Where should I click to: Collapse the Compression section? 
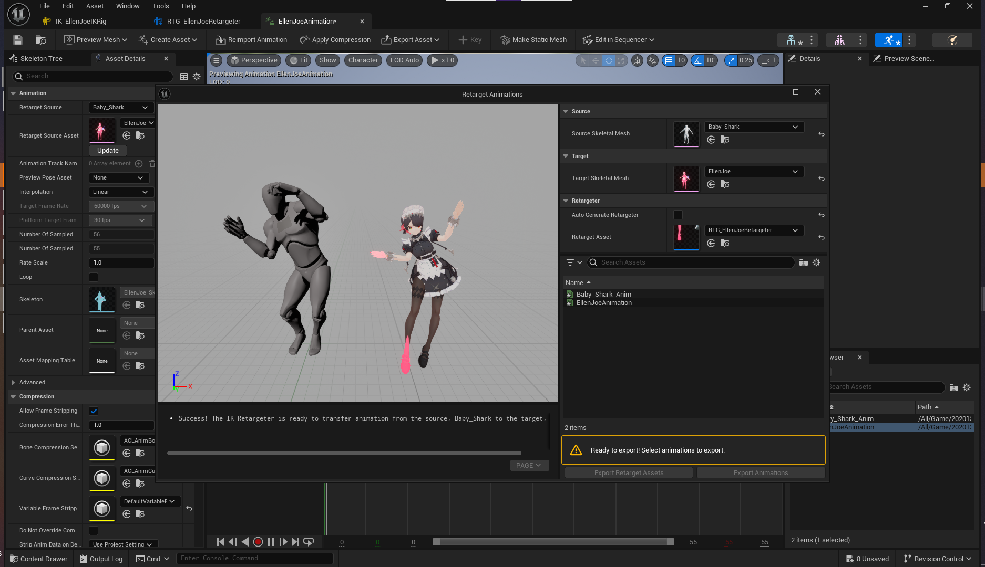(13, 397)
